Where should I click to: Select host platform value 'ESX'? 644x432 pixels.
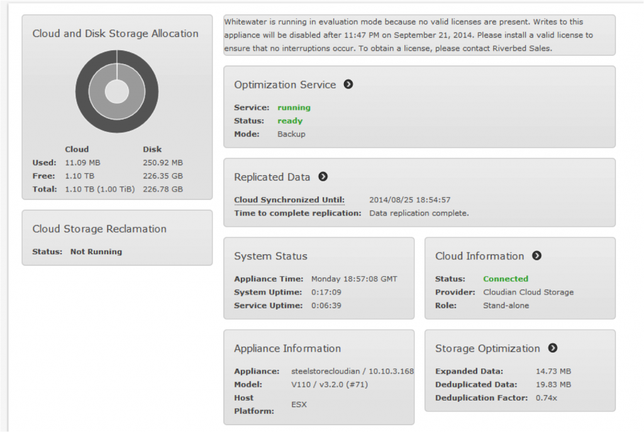click(x=299, y=404)
